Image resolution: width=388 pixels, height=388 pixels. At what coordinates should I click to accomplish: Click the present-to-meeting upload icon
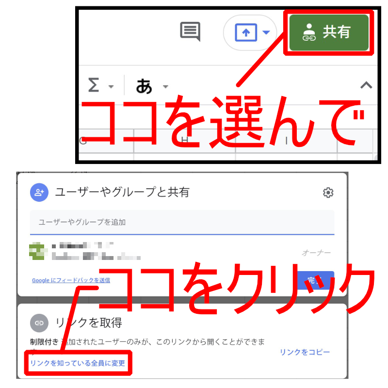pos(246,32)
